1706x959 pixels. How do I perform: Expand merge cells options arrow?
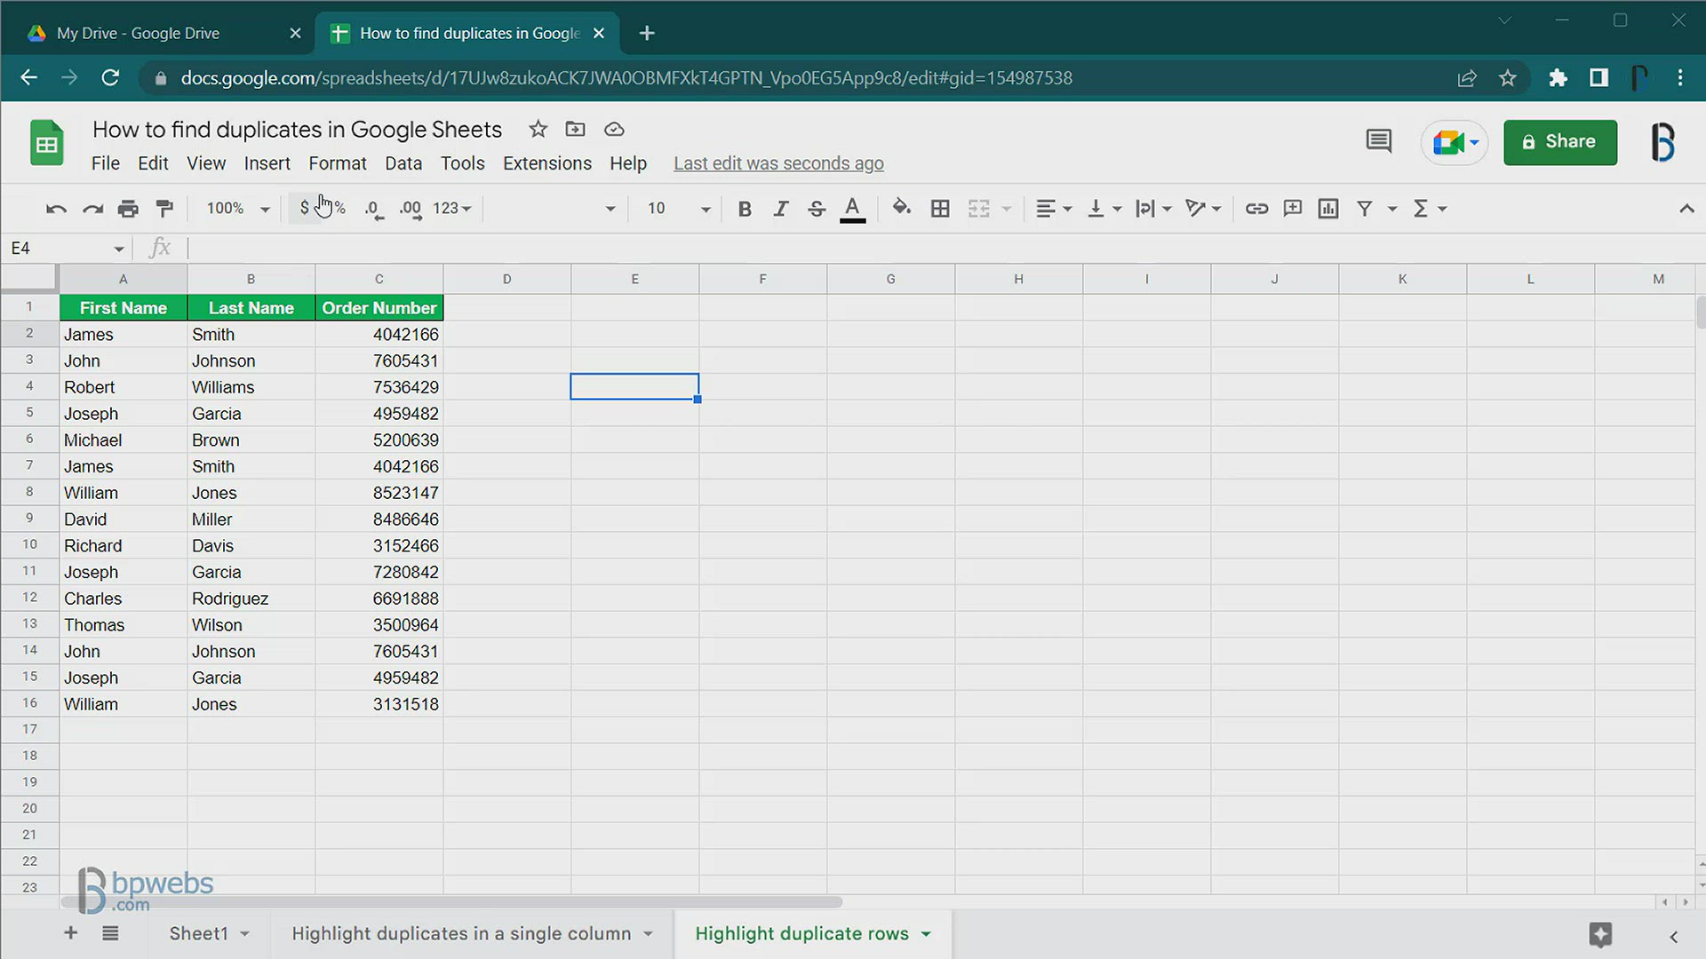(x=1007, y=209)
